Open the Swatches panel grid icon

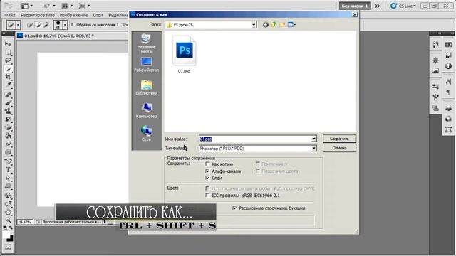tap(448, 44)
